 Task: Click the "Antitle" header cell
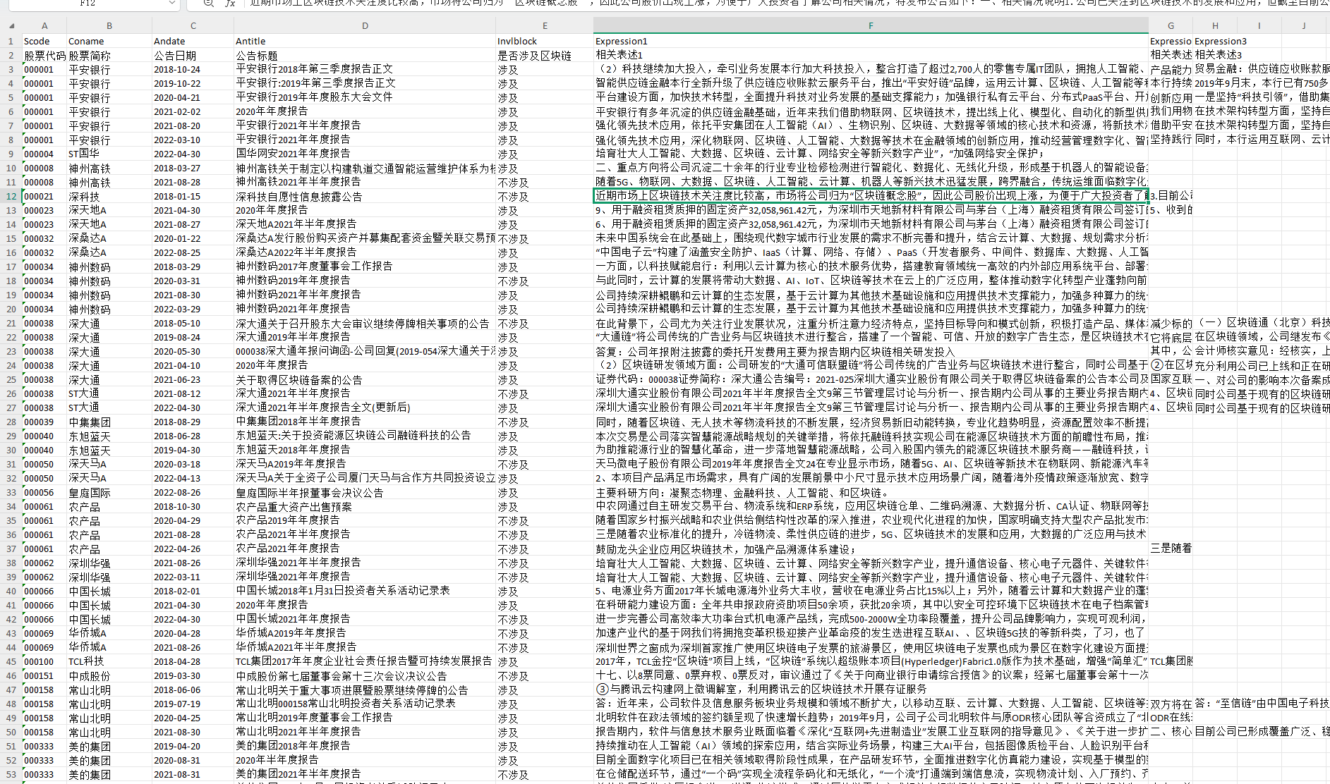point(365,41)
